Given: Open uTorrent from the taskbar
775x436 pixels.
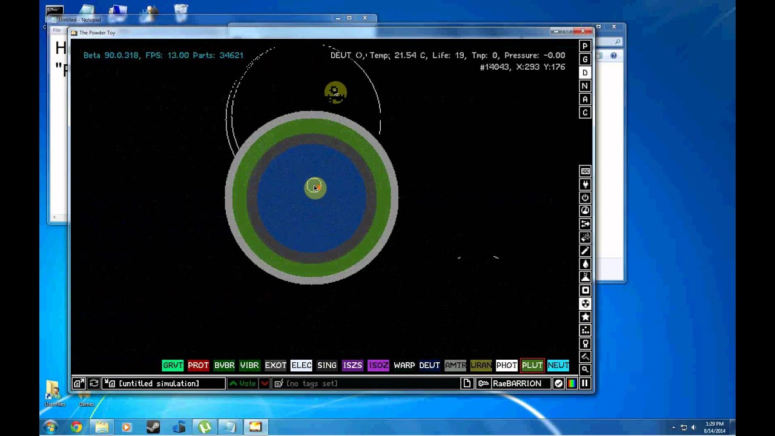Looking at the screenshot, I should tap(205, 427).
